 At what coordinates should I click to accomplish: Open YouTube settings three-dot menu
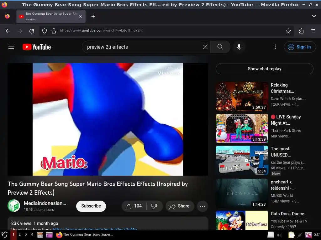(x=275, y=47)
